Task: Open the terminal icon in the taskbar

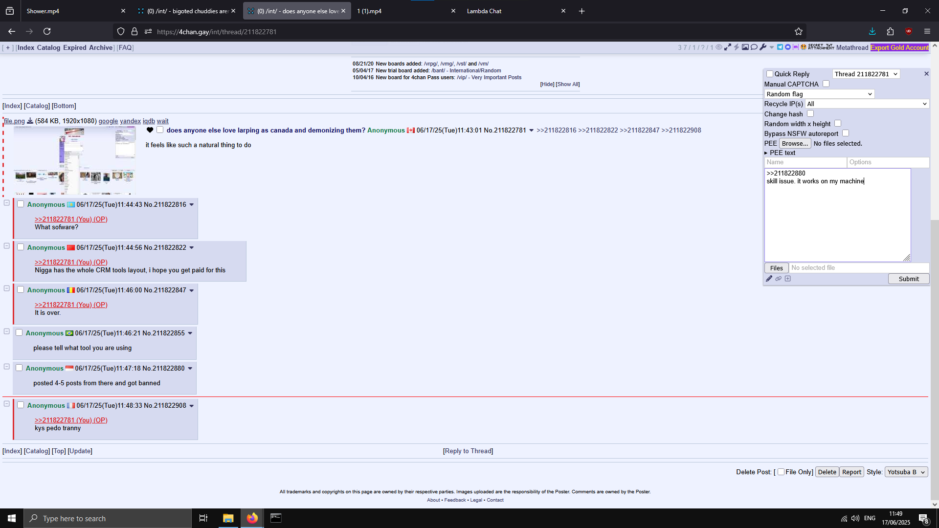Action: [x=276, y=518]
